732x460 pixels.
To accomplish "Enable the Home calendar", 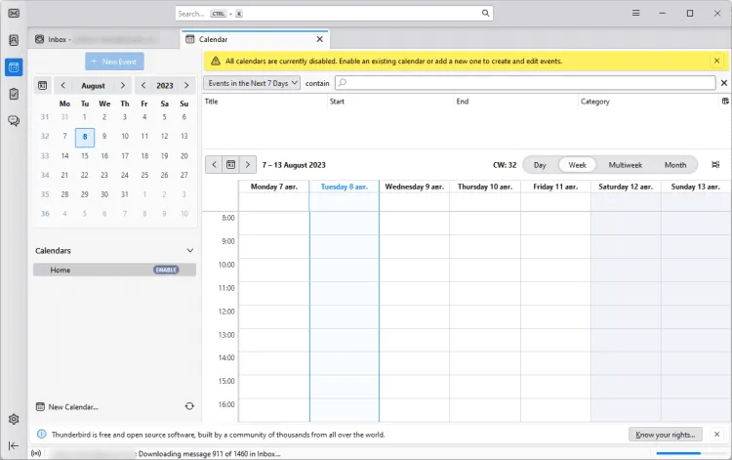I will tap(166, 270).
